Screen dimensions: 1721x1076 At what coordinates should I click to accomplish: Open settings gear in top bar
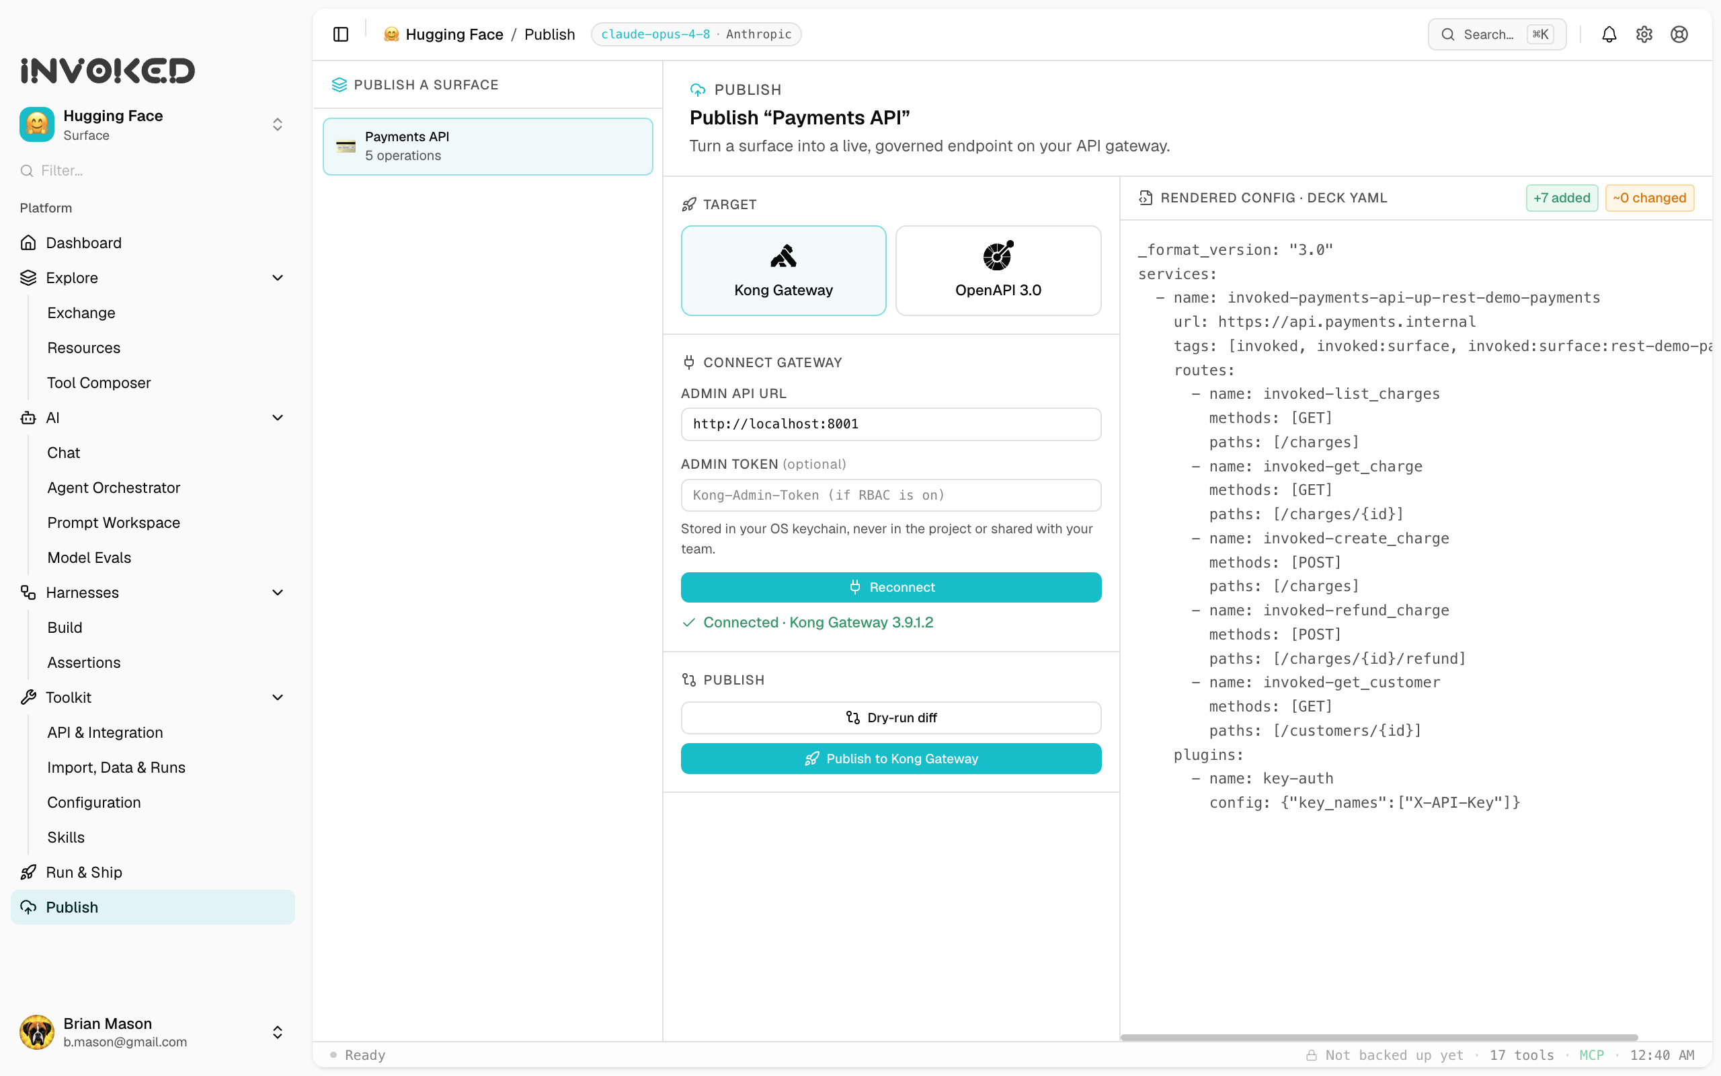pyautogui.click(x=1644, y=34)
